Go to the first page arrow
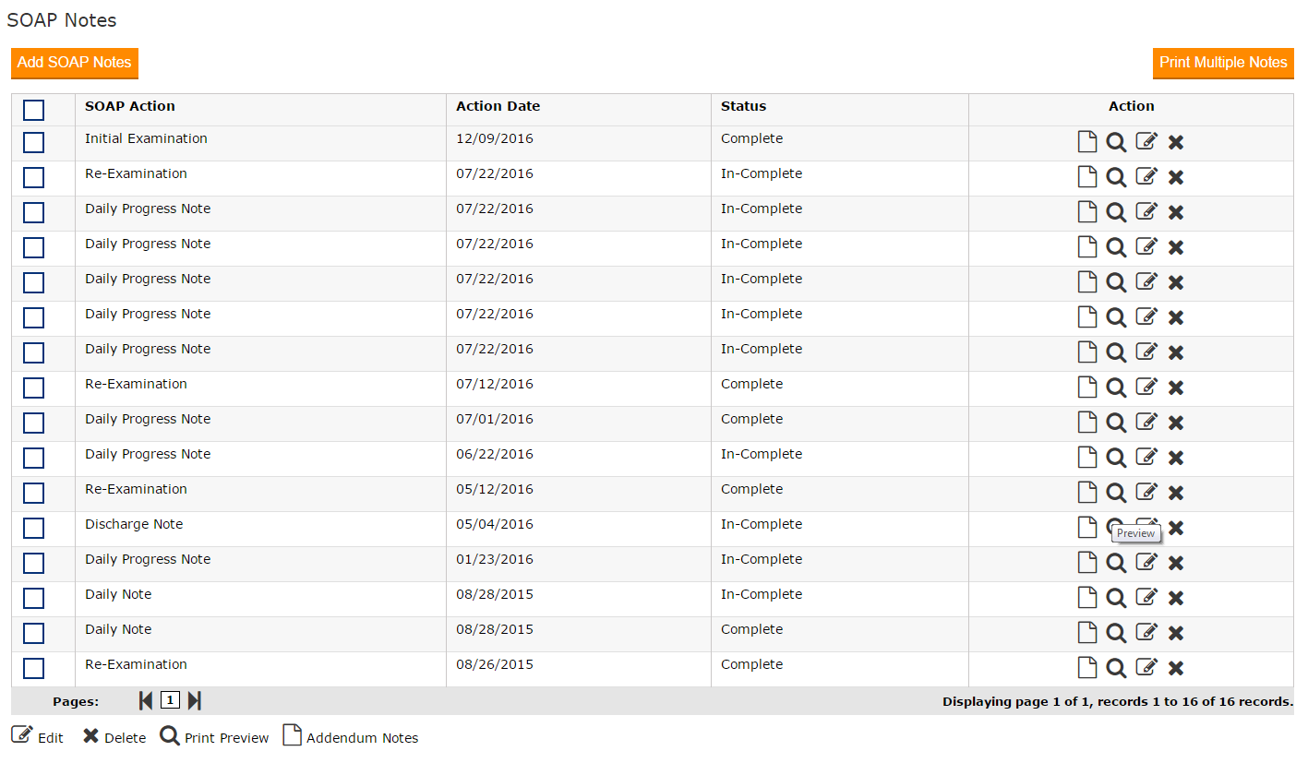1308x763 pixels. click(146, 701)
